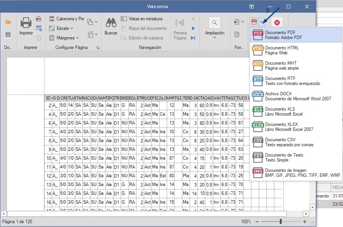Expand the Márgenes dropdown

(64, 38)
